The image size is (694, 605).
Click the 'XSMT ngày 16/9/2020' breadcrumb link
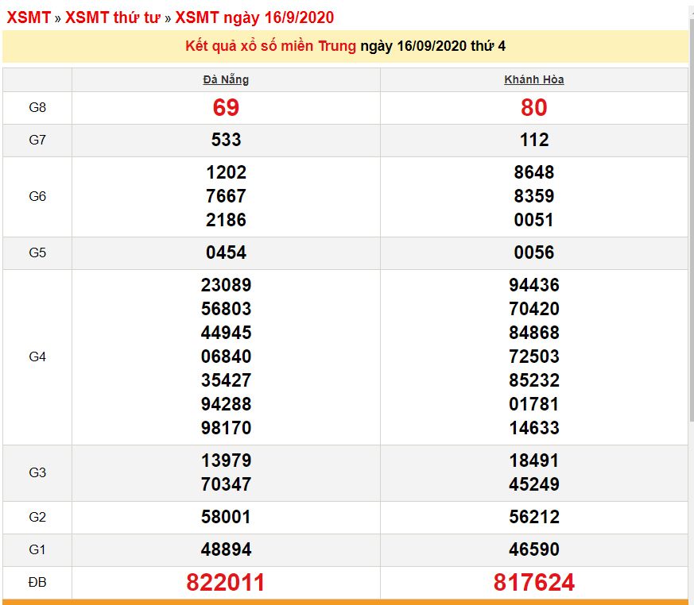coord(254,17)
